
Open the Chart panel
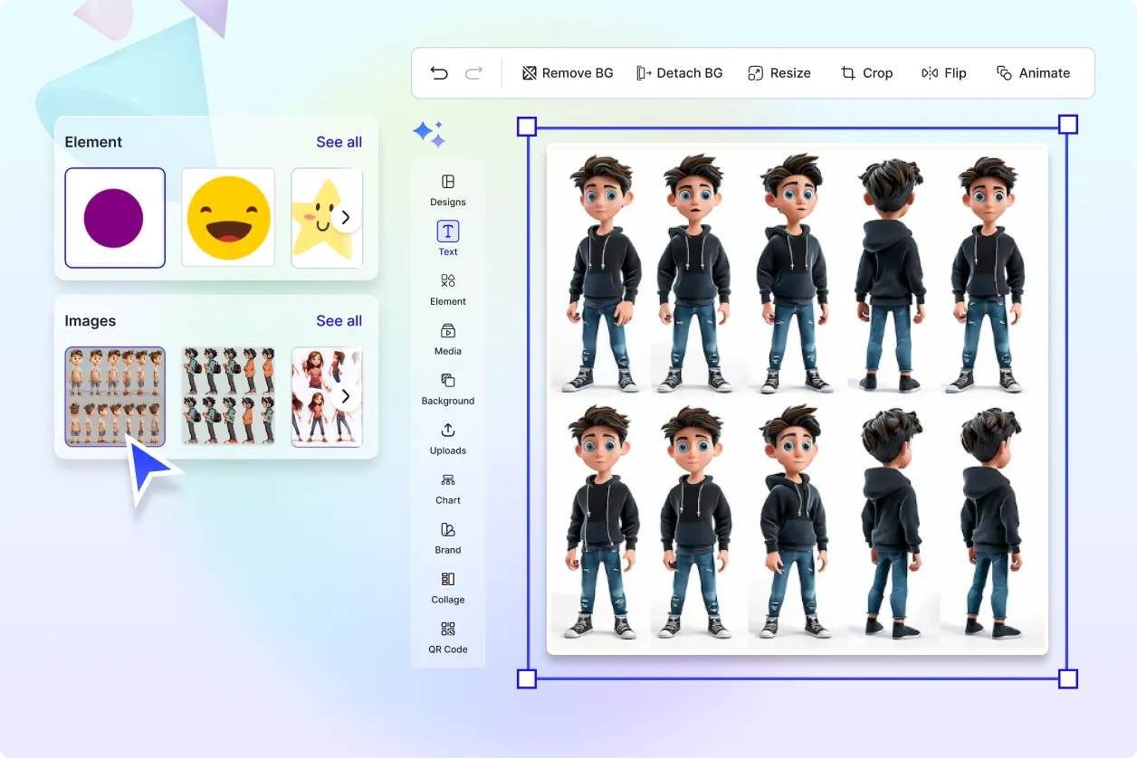click(x=447, y=488)
